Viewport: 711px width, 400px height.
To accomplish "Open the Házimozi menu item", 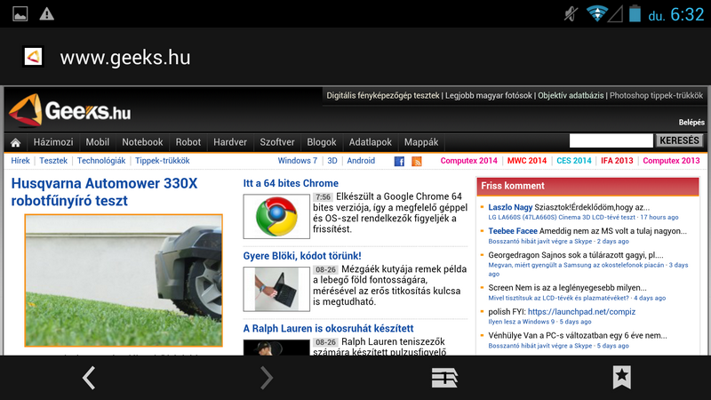I will tap(53, 142).
